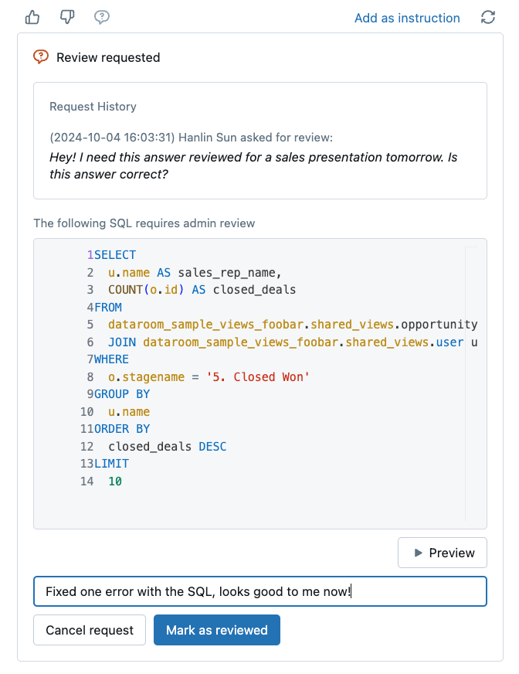
Task: Click the thumbs down icon
Action: pyautogui.click(x=66, y=17)
